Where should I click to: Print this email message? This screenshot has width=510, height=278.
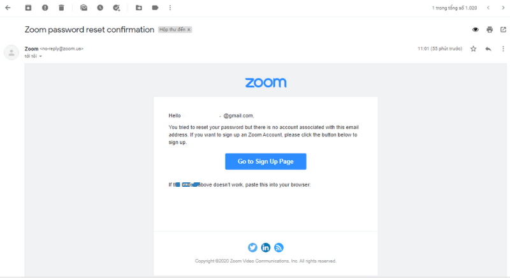(x=490, y=29)
